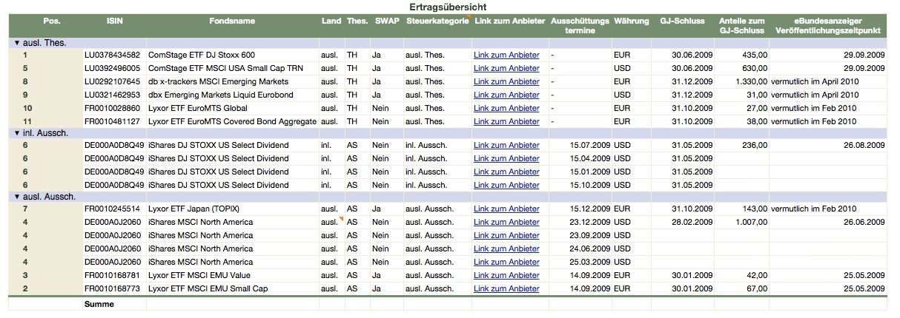Select the 'GJ-Schluss' column header
900x318 pixels.
click(x=681, y=21)
